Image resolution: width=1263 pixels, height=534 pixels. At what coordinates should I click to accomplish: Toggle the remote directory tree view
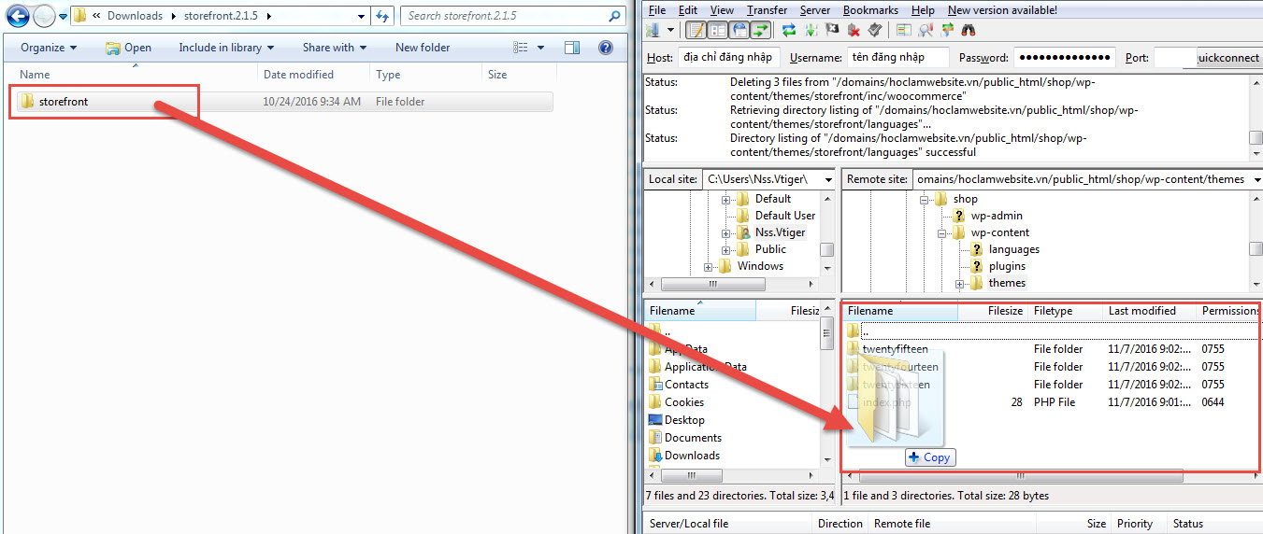[x=739, y=30]
